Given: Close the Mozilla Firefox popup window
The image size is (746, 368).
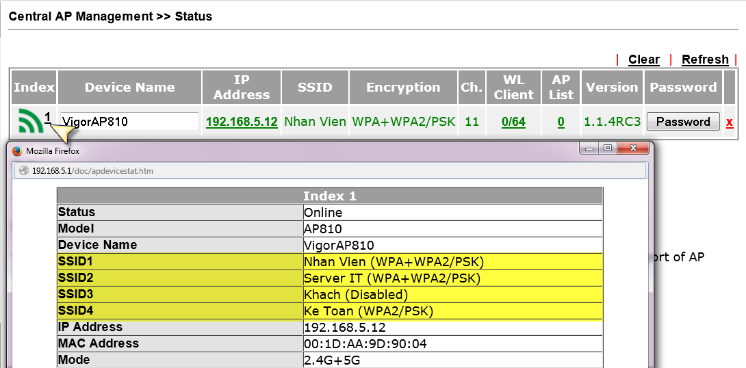Looking at the screenshot, I should click(x=633, y=148).
